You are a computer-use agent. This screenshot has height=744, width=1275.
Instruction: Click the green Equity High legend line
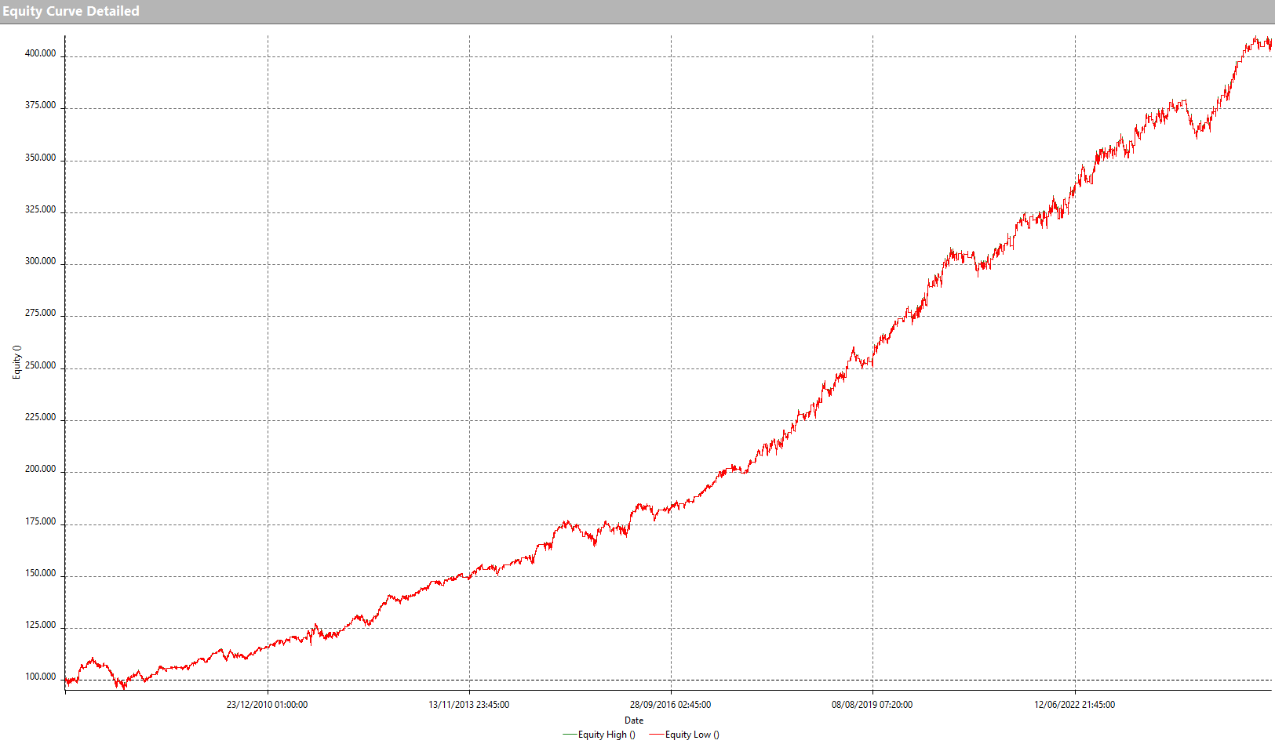pyautogui.click(x=570, y=735)
